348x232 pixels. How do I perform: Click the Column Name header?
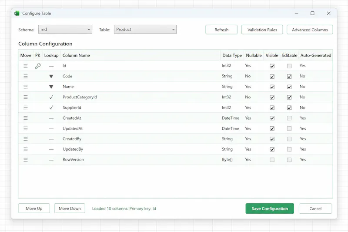[x=76, y=55]
